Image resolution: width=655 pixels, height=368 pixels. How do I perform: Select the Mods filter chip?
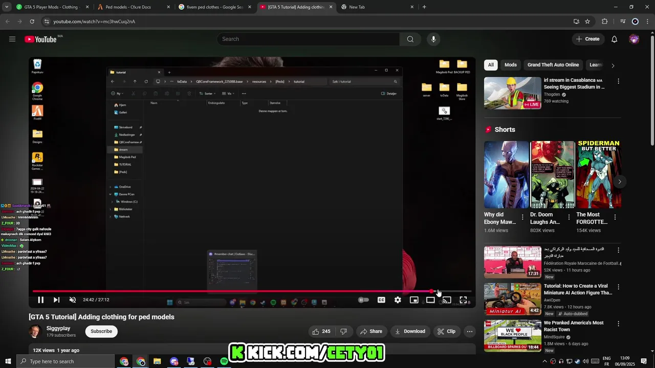coord(511,65)
